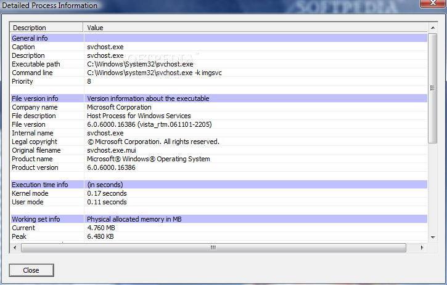Viewport: 447px width, 285px height.
Task: Click the Product version value 6.0.6000.16386
Action: (111, 167)
